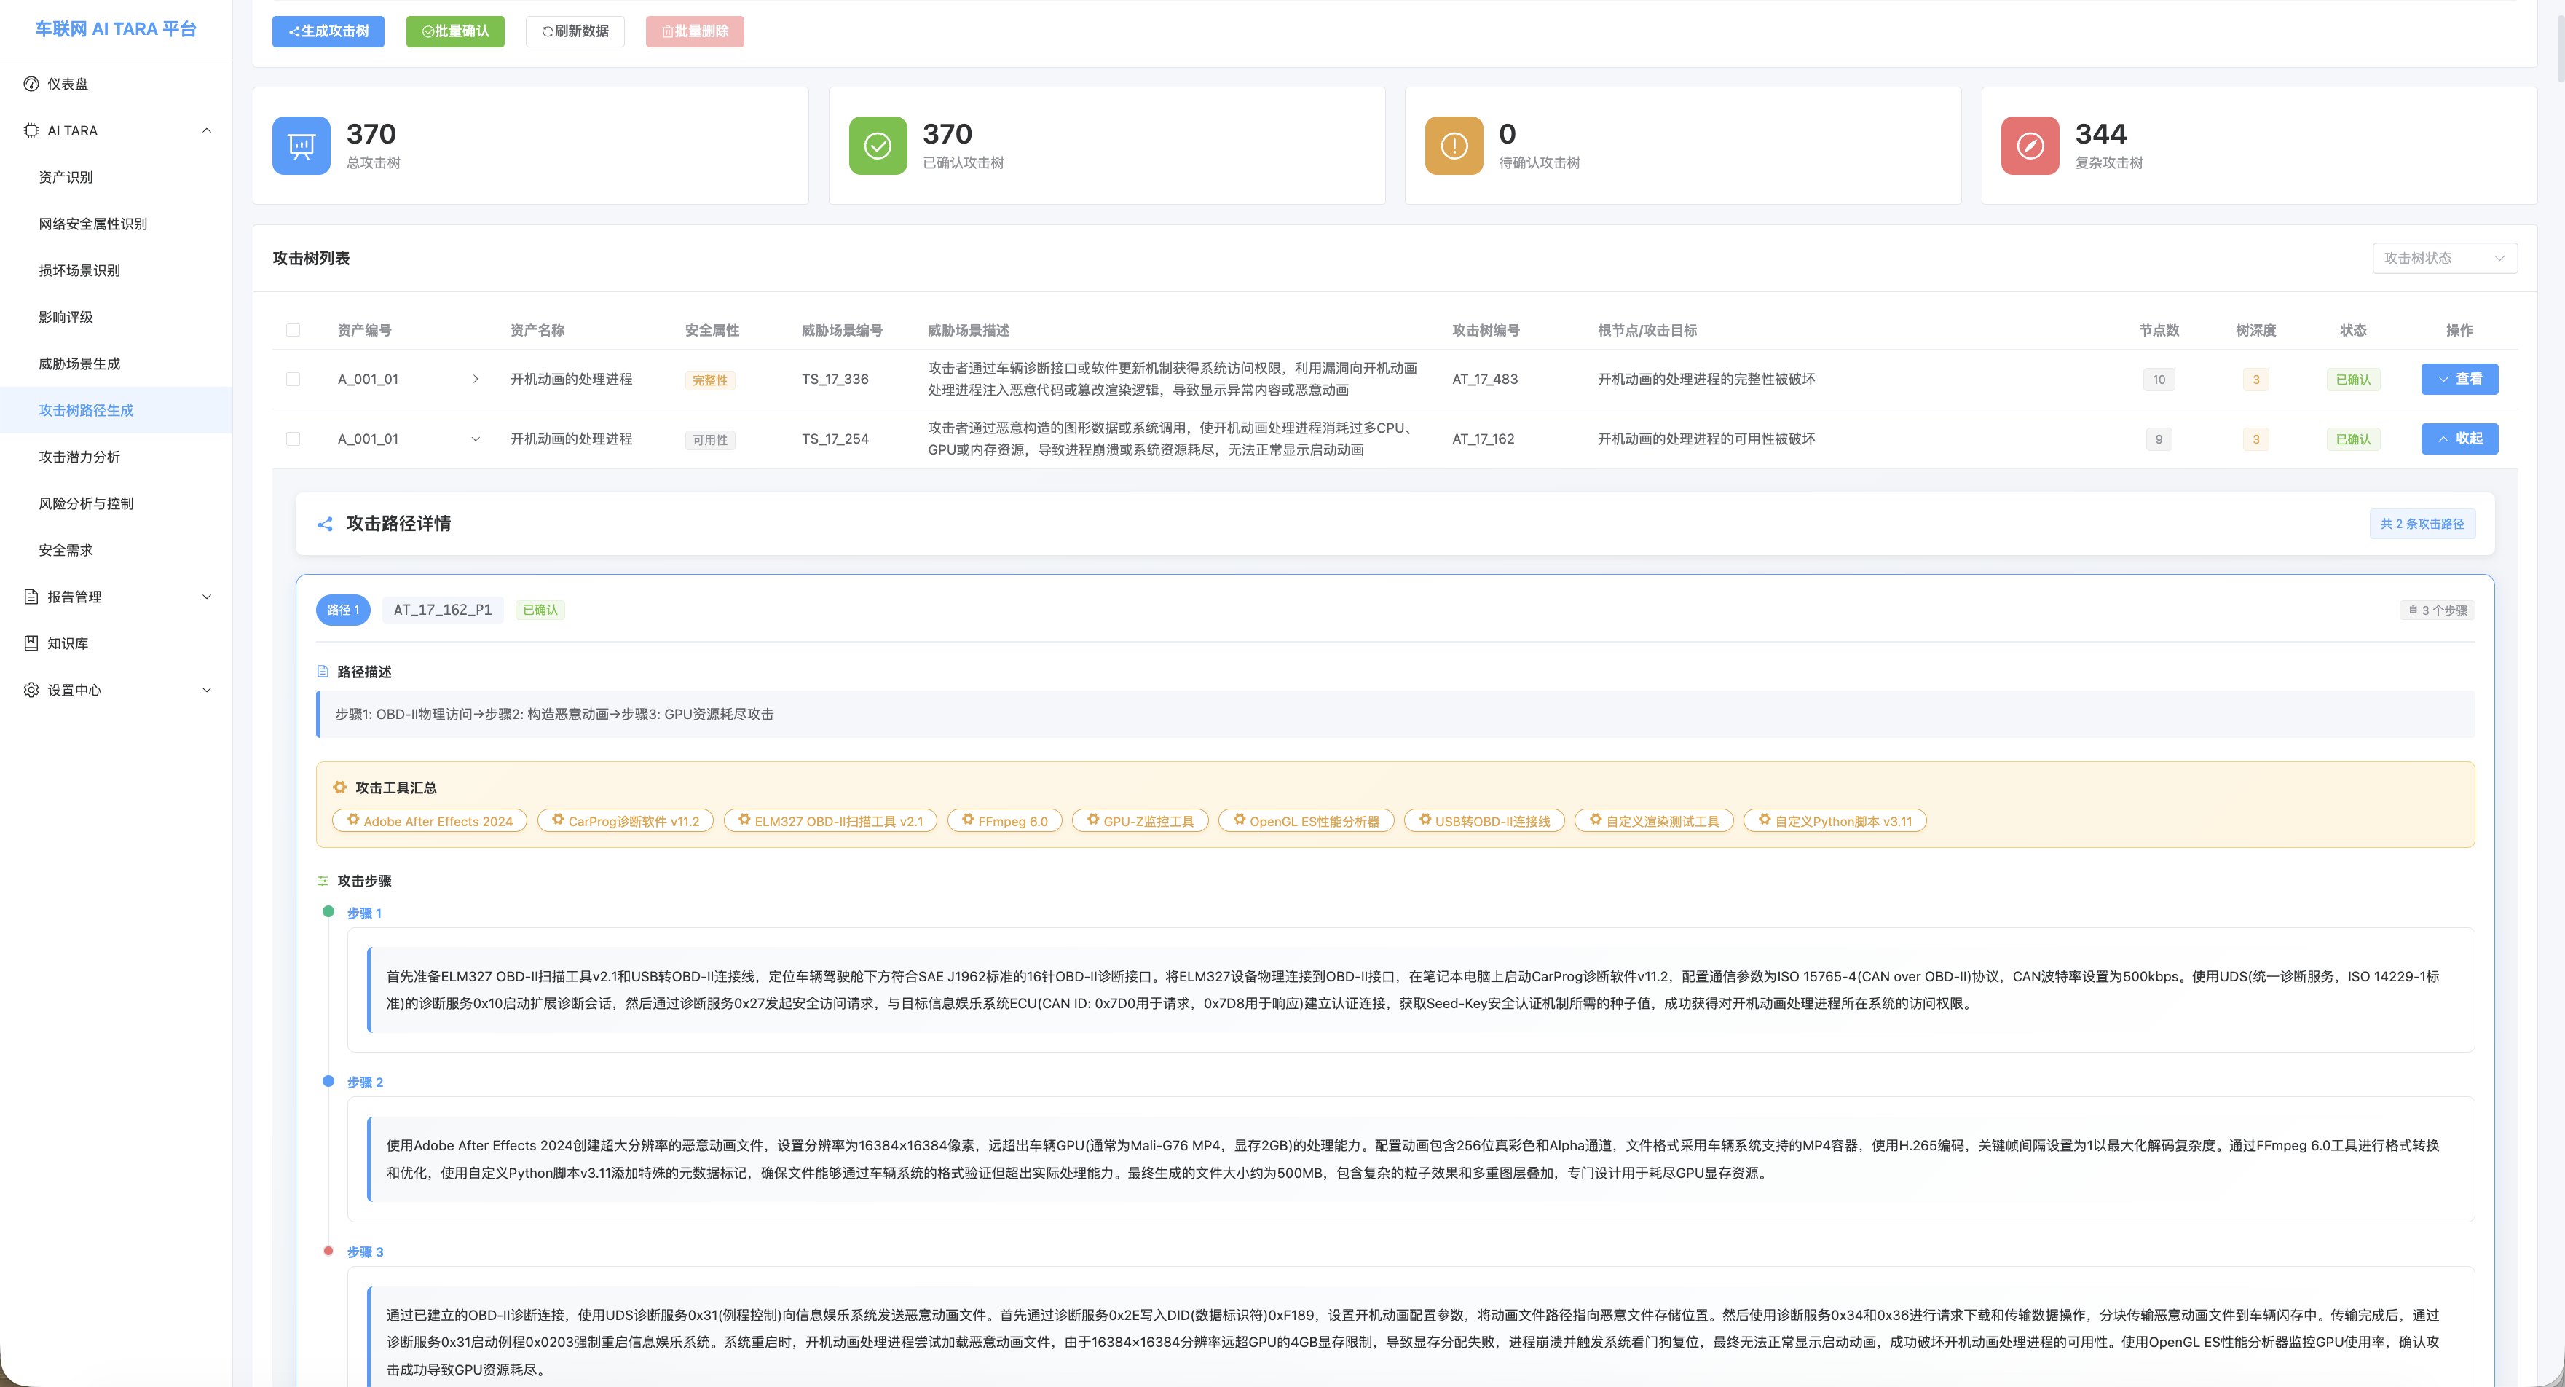This screenshot has height=1387, width=2565.
Task: Click the 知识库 book icon in the sidebar
Action: click(31, 643)
